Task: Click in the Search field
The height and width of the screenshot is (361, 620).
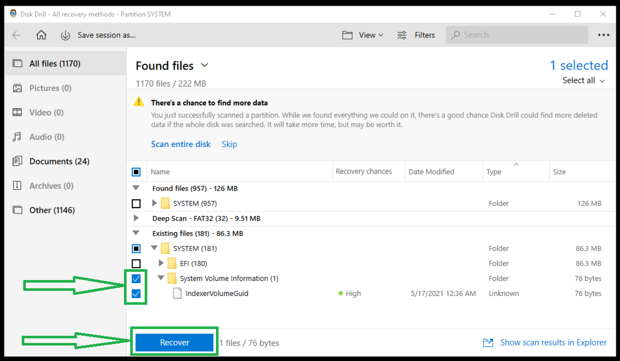Action: [517, 35]
